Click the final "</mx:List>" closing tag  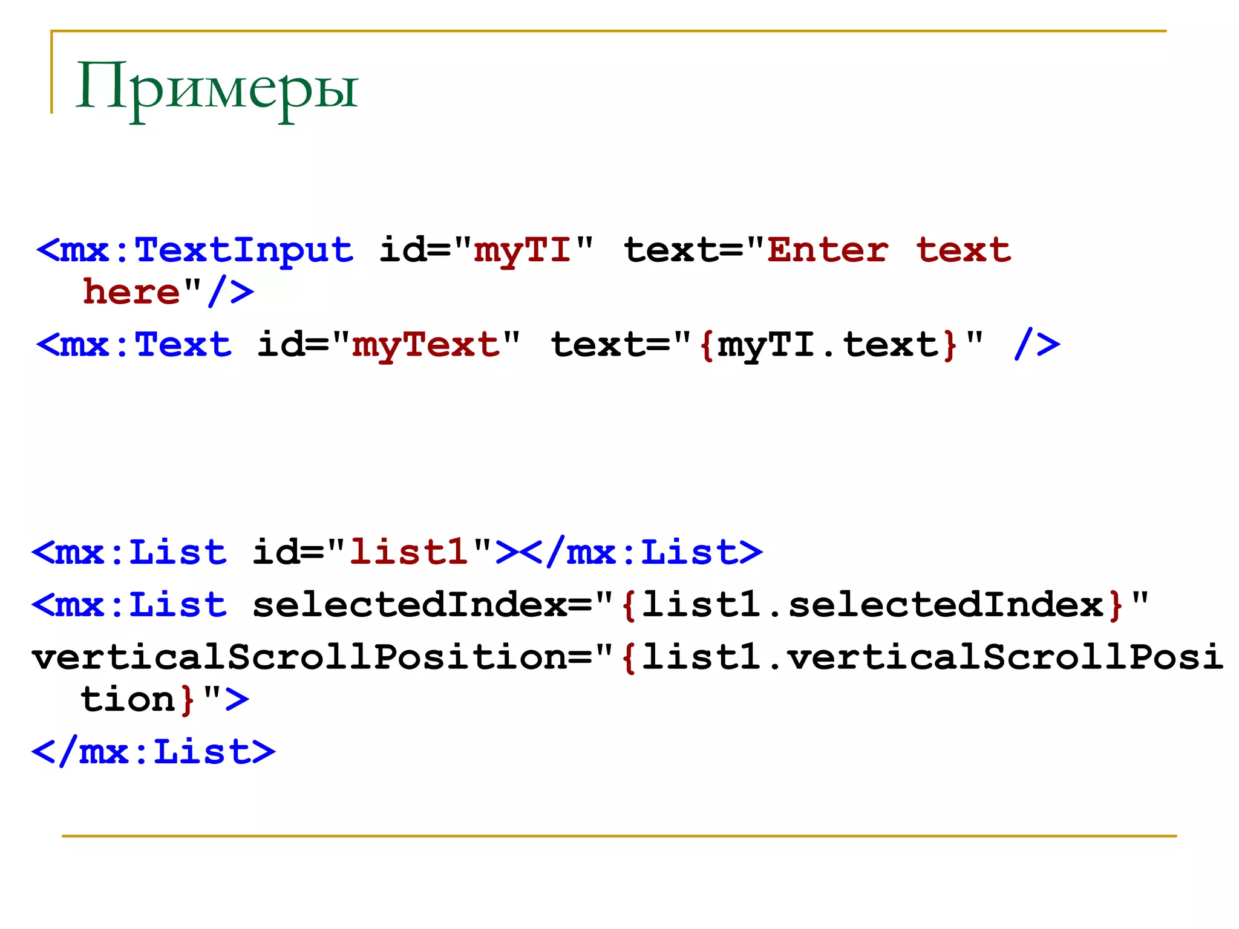(x=154, y=752)
